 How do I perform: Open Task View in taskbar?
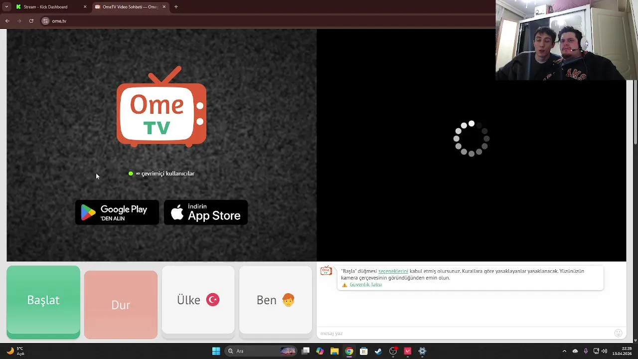[306, 351]
